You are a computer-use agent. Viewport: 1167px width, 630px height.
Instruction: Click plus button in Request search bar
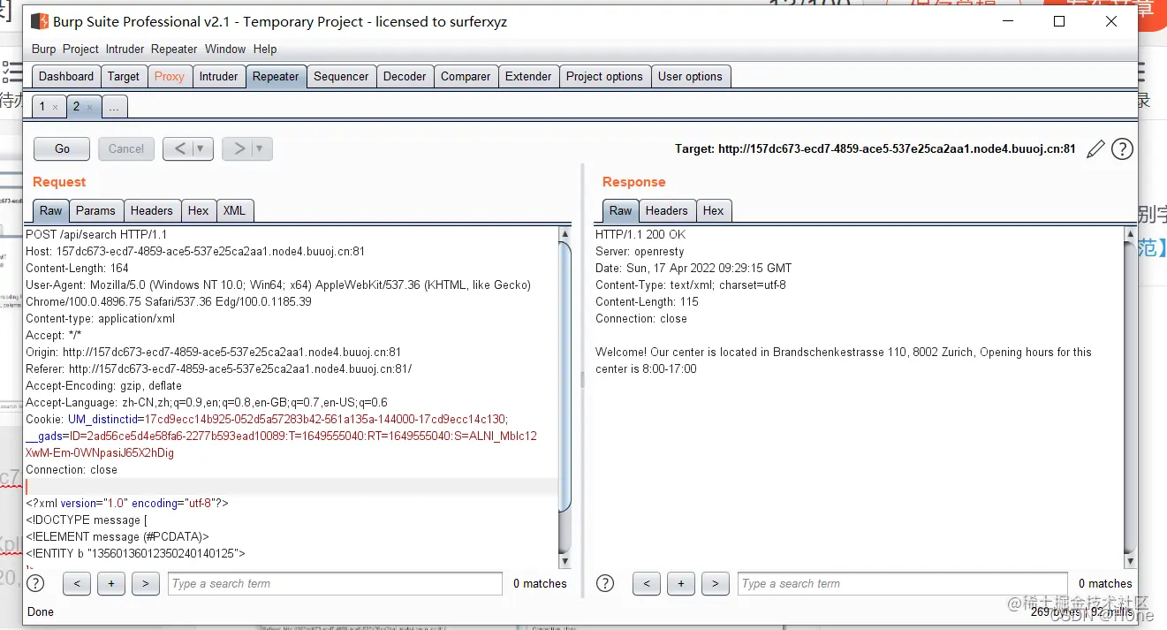(111, 583)
